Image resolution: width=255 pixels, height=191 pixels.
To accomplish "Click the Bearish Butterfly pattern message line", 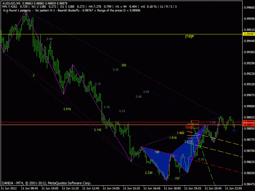I will 71,11.
